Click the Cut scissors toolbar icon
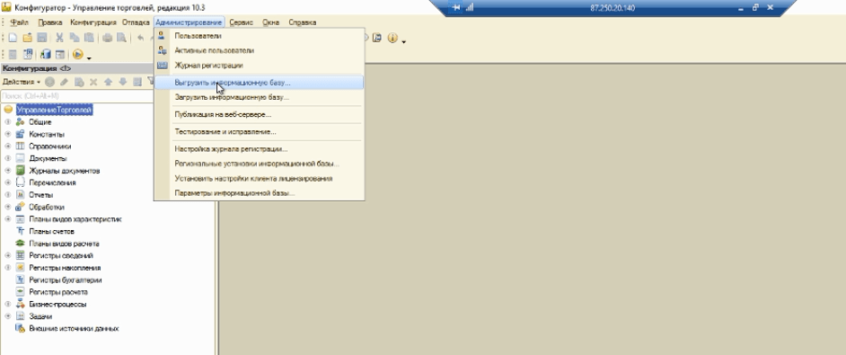 point(59,38)
